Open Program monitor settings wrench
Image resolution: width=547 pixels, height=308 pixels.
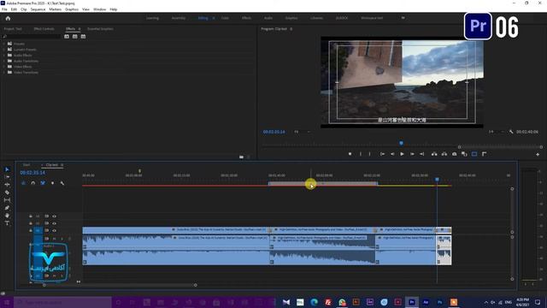coord(511,132)
